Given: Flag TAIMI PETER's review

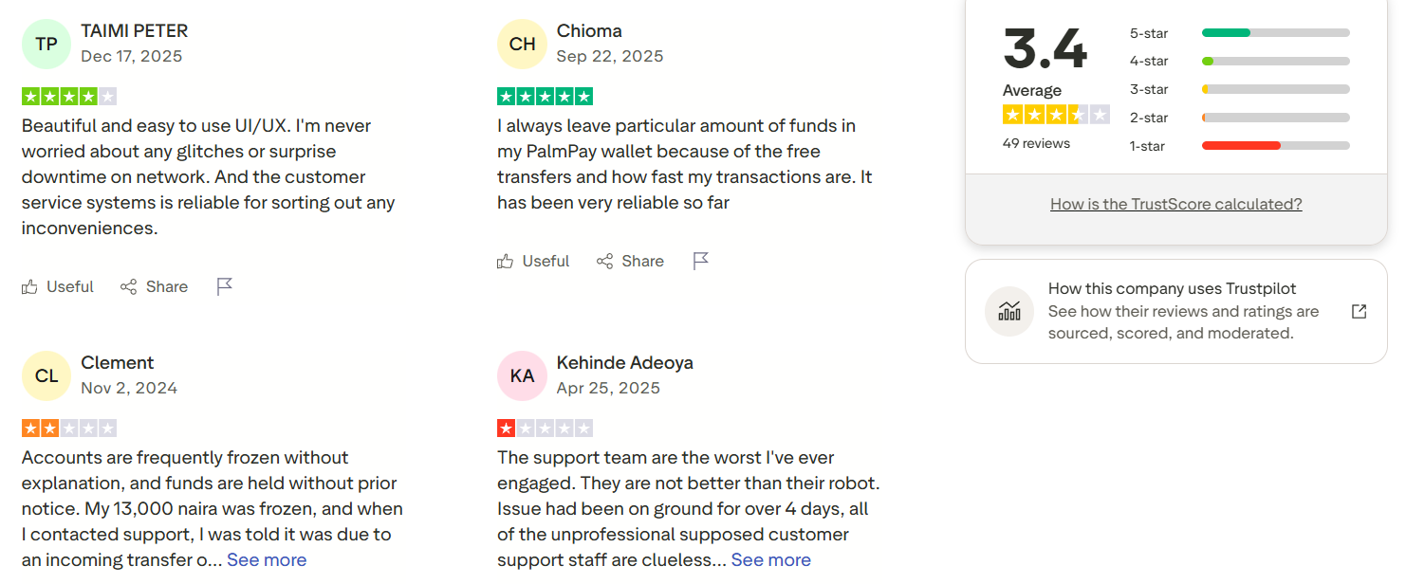Looking at the screenshot, I should tap(225, 286).
